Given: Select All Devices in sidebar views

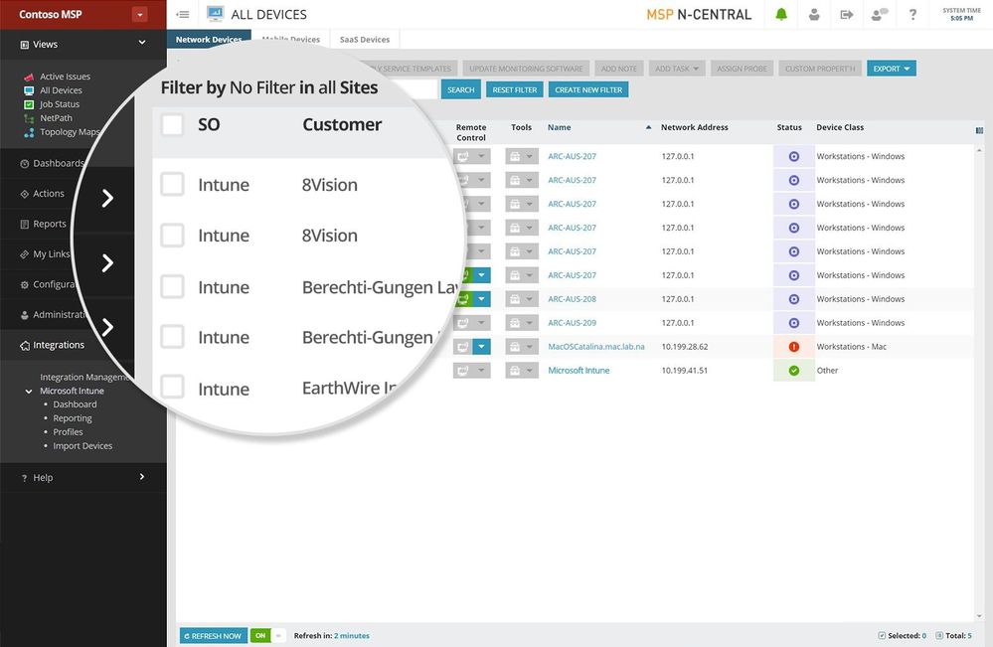Looking at the screenshot, I should [61, 89].
